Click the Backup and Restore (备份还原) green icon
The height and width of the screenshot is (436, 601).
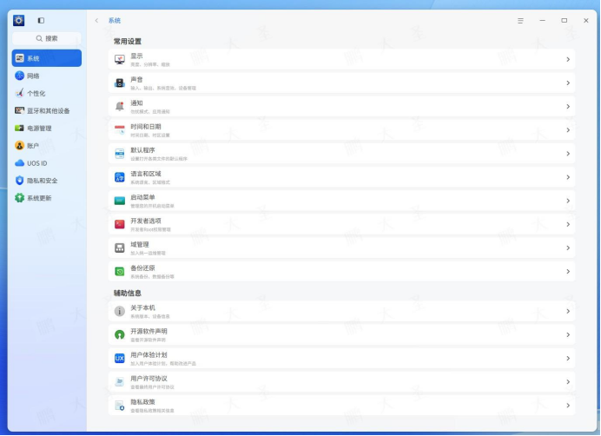[x=120, y=272]
